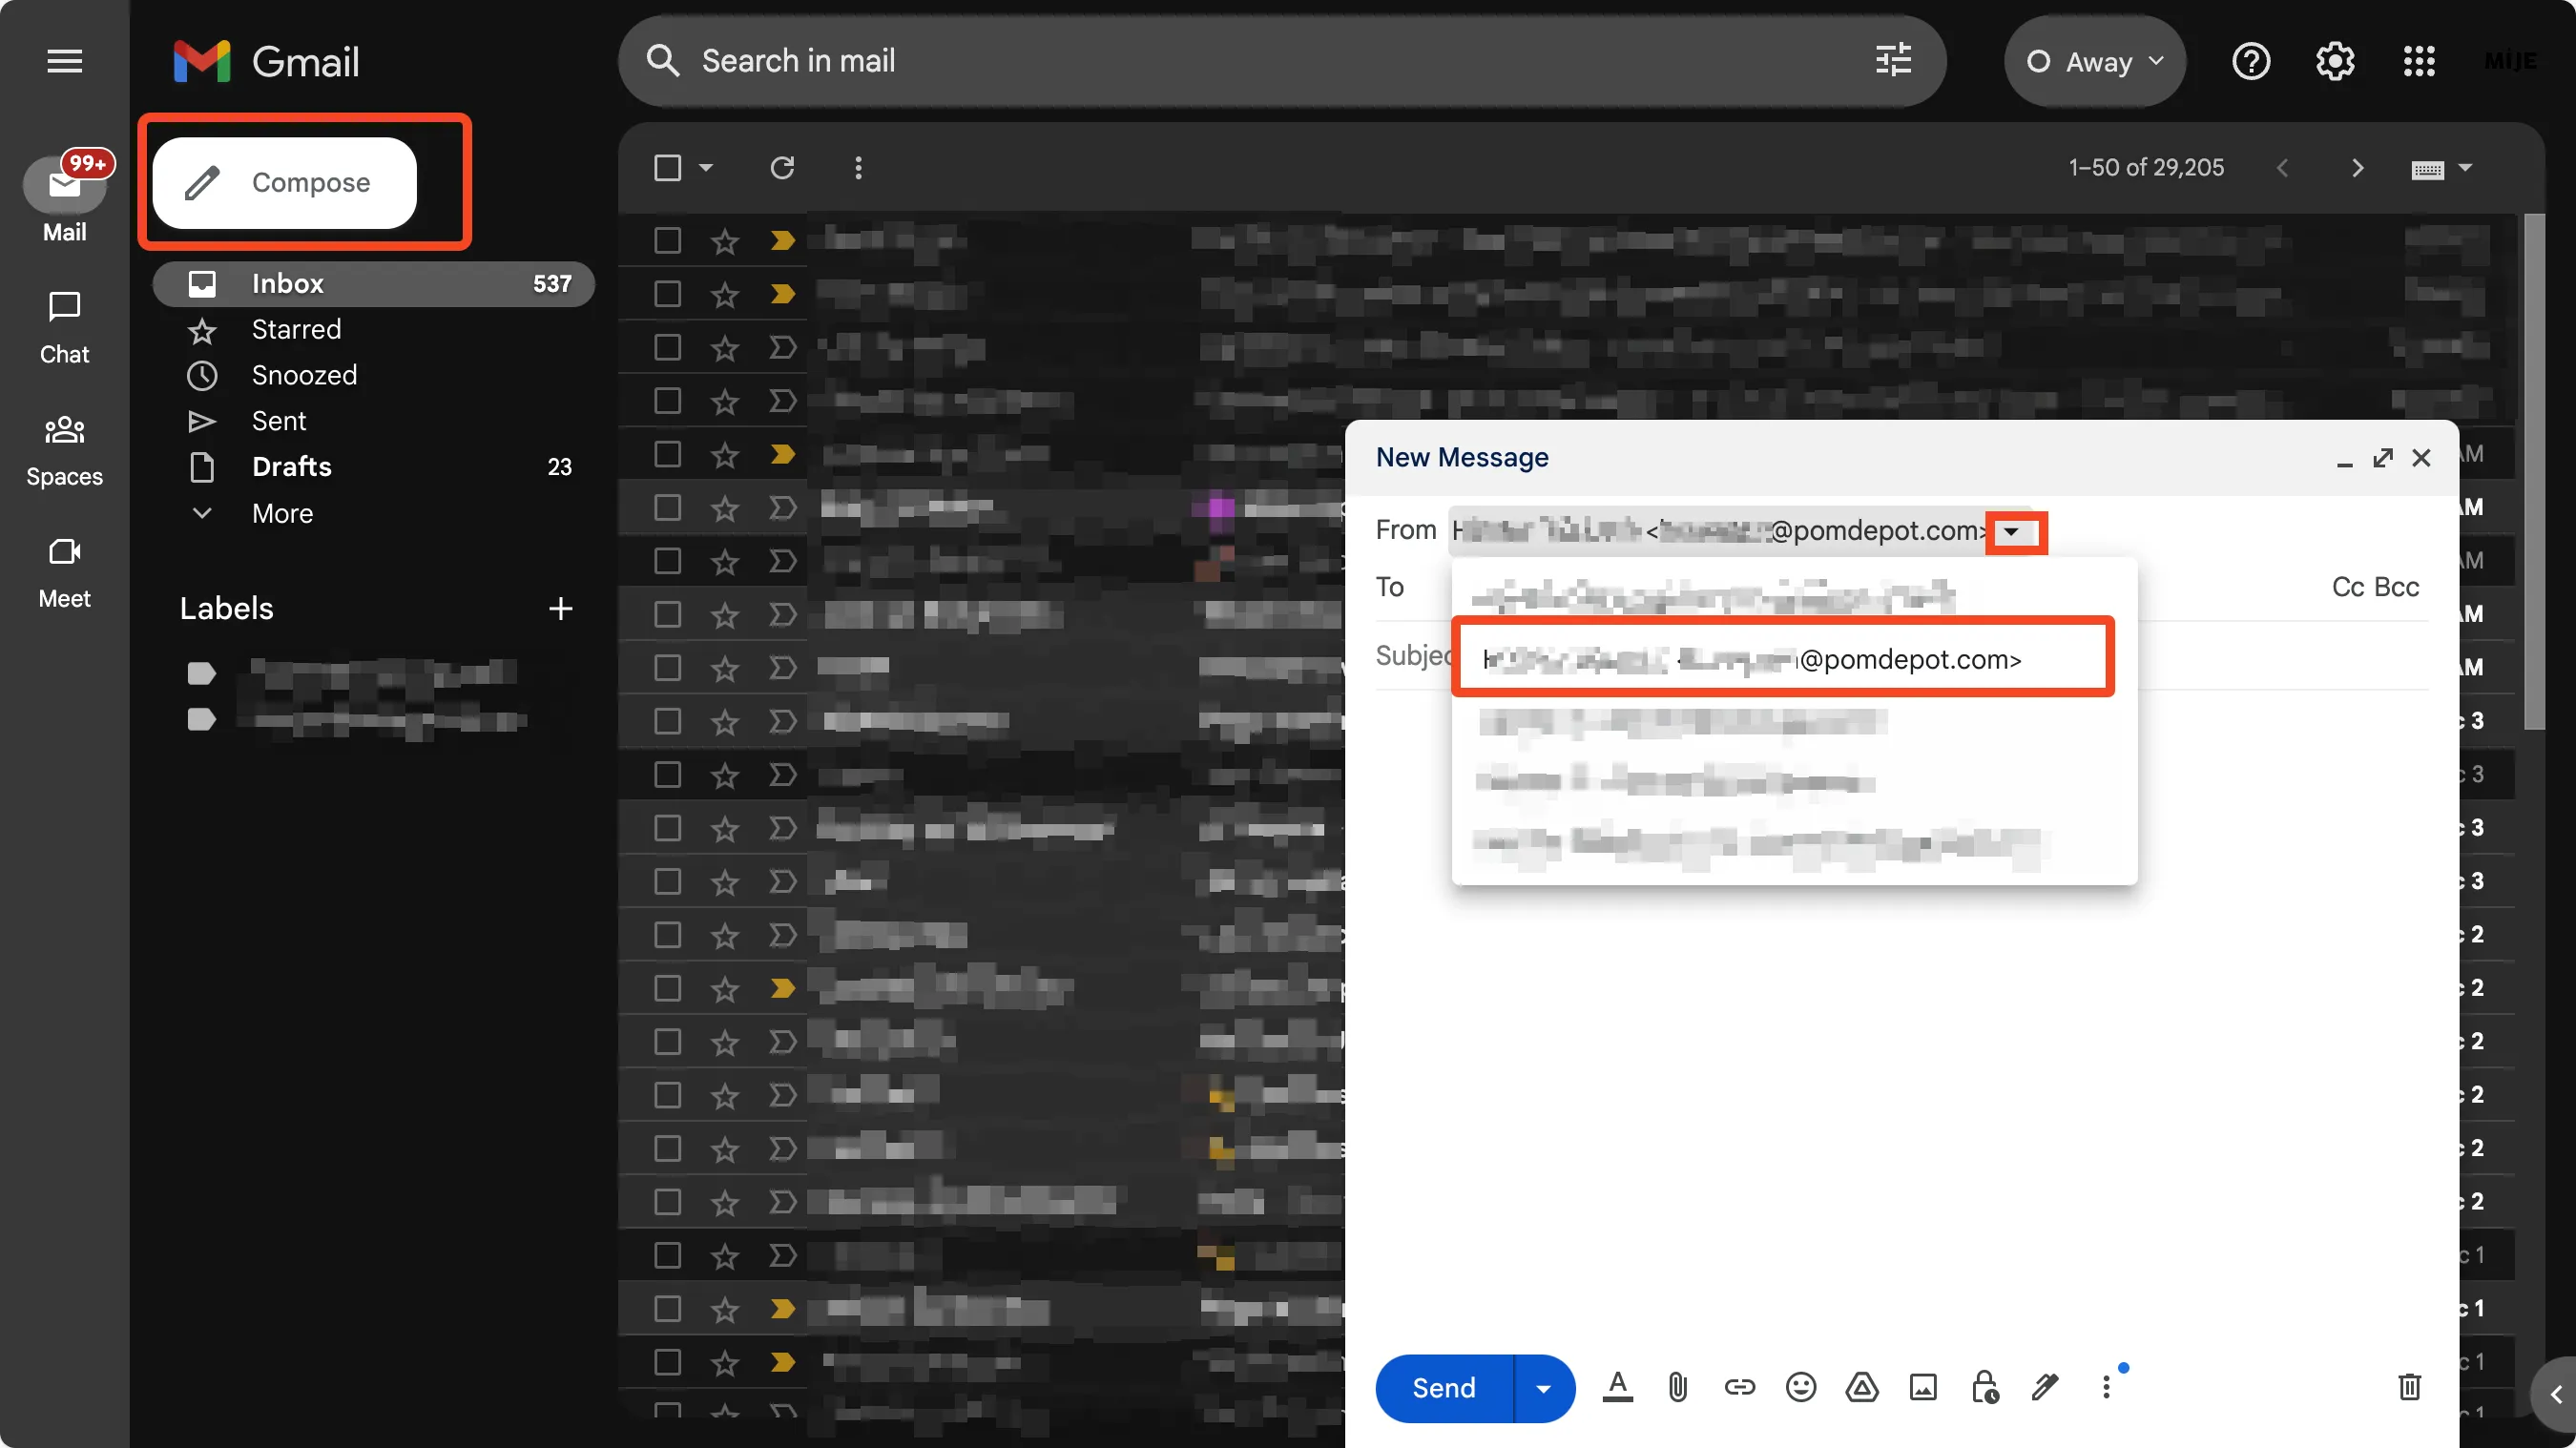Viewport: 2576px width, 1448px height.
Task: Insert a link in the message
Action: (1739, 1387)
